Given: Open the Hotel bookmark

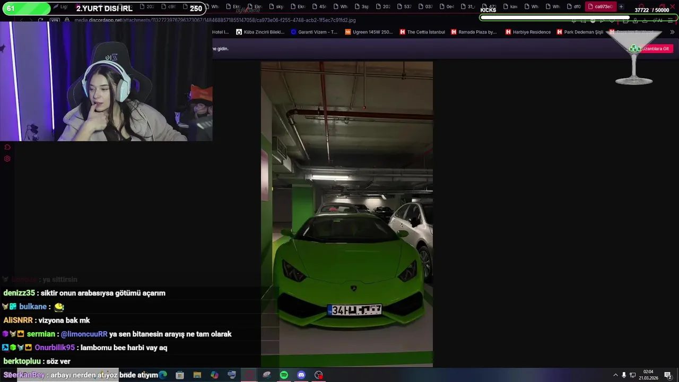Looking at the screenshot, I should pos(221,32).
